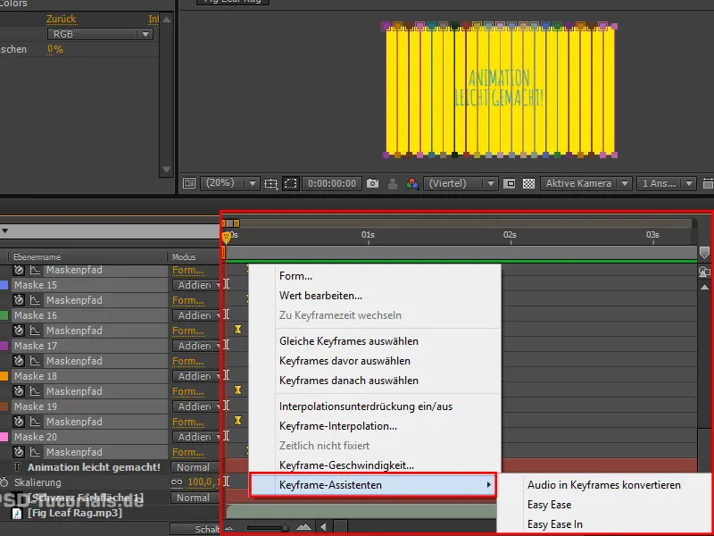Toggle stopwatch for Maskenpfad under Maske 17
714x536 pixels.
[19, 361]
